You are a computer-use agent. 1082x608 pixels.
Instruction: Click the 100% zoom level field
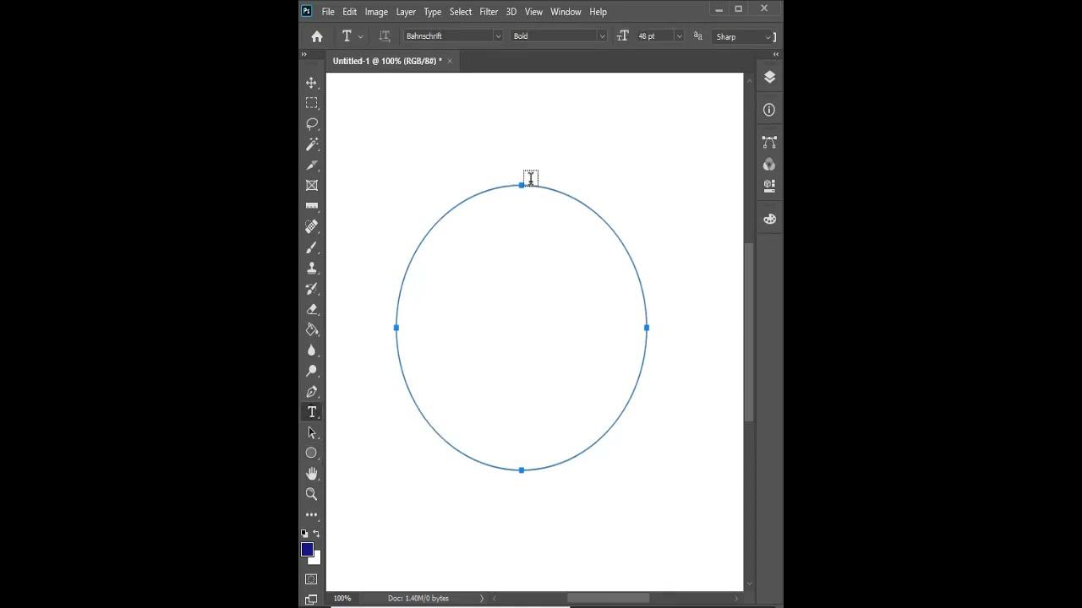pyautogui.click(x=342, y=598)
